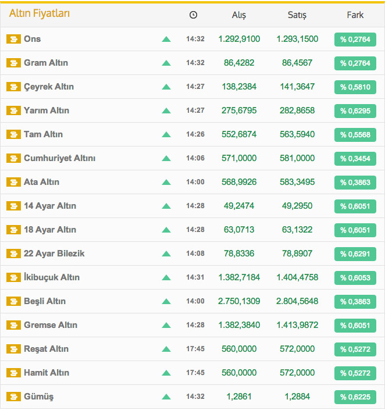
Task: Open the Cumhuriyet Altını link
Action: coord(60,158)
